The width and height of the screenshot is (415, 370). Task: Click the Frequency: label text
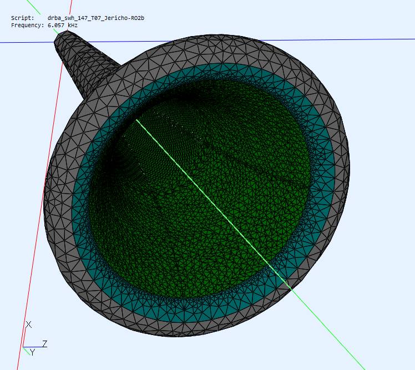click(x=28, y=25)
